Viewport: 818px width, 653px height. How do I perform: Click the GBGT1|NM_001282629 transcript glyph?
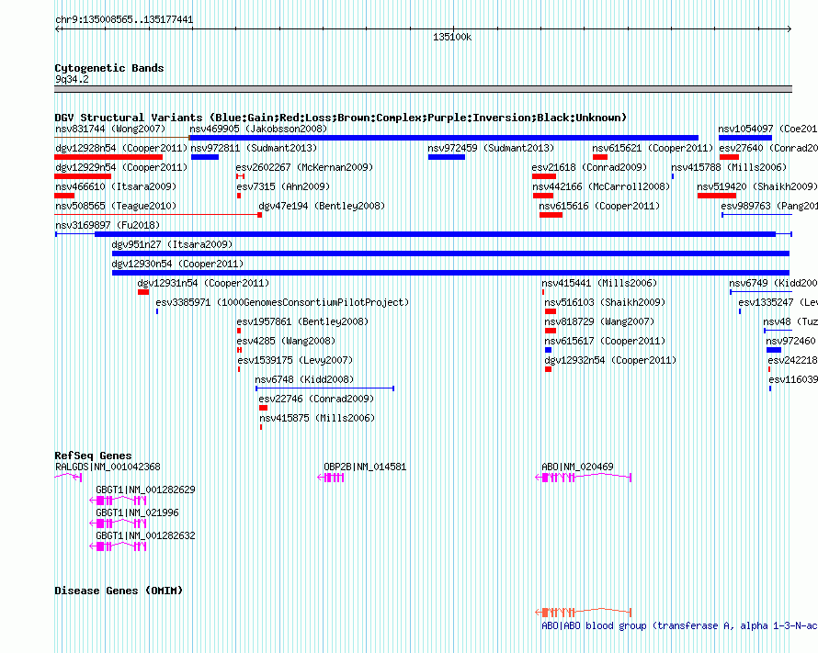point(118,501)
